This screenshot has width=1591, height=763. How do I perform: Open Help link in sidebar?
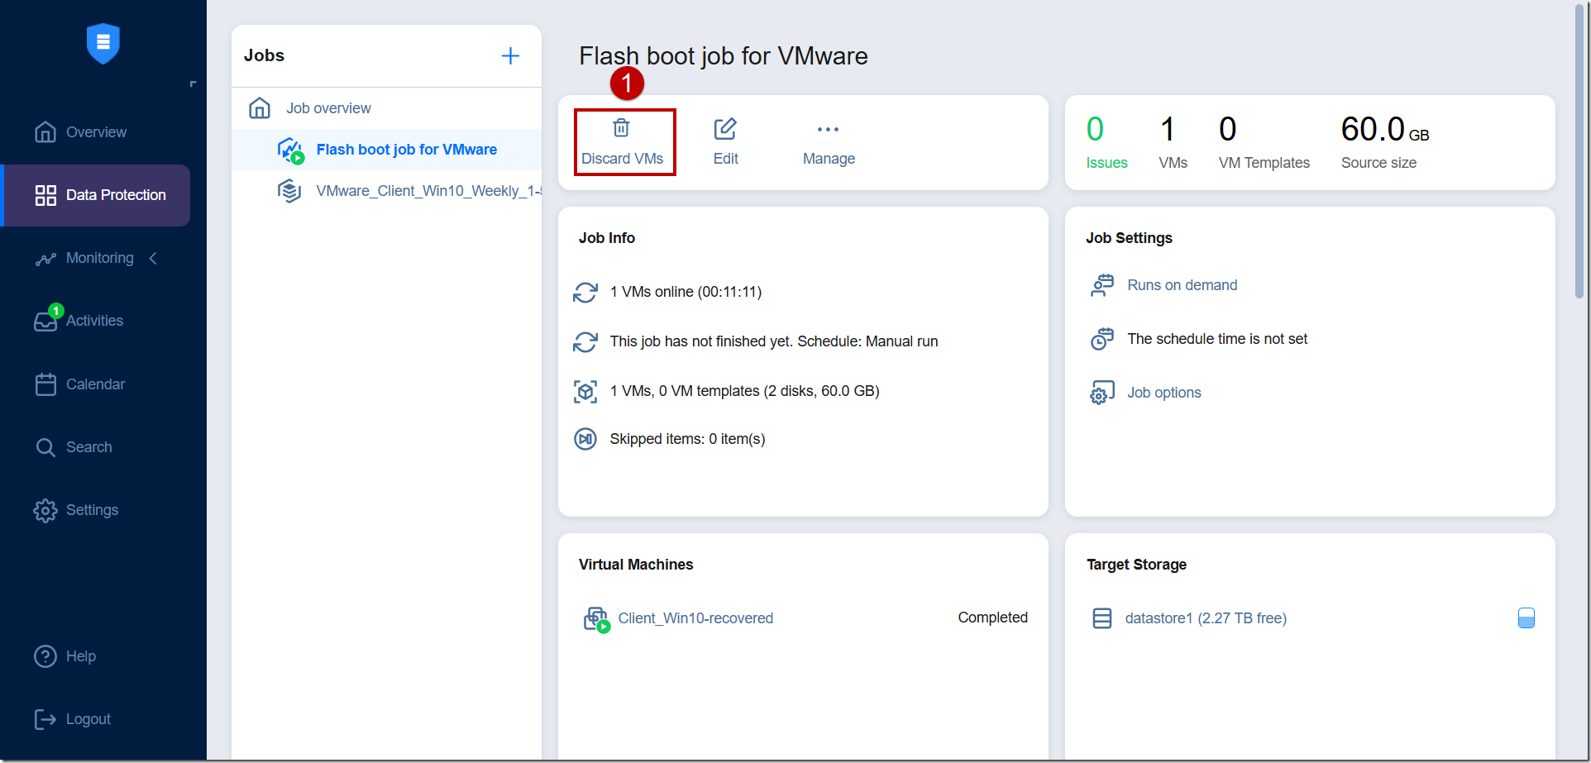(81, 656)
